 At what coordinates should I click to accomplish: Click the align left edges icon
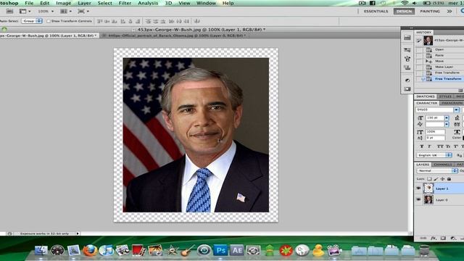123,21
